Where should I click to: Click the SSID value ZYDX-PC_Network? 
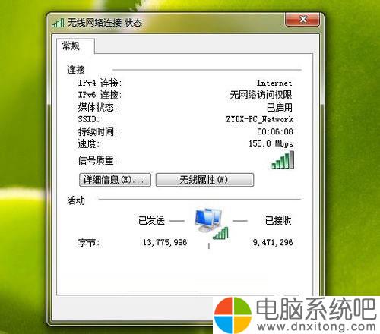coord(260,119)
